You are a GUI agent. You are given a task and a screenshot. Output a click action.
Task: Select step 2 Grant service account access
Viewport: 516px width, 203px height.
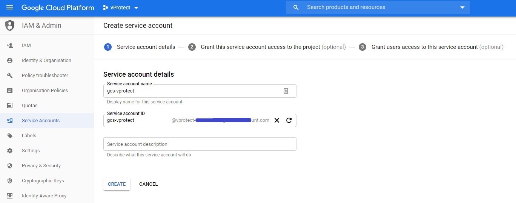[260, 47]
